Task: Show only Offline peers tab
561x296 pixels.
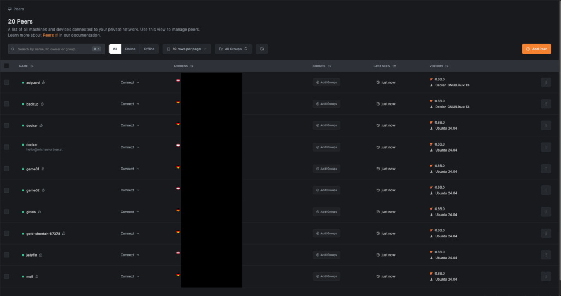Action: (x=149, y=49)
